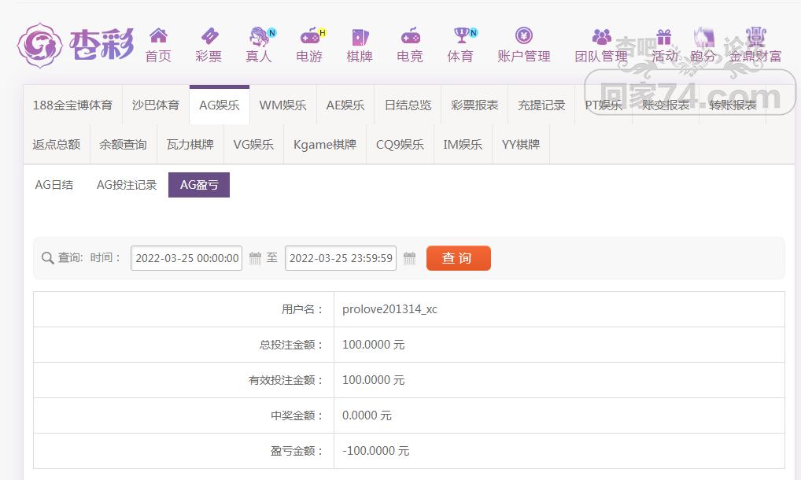
Task: Click the start date-time input field
Action: pyautogui.click(x=187, y=258)
